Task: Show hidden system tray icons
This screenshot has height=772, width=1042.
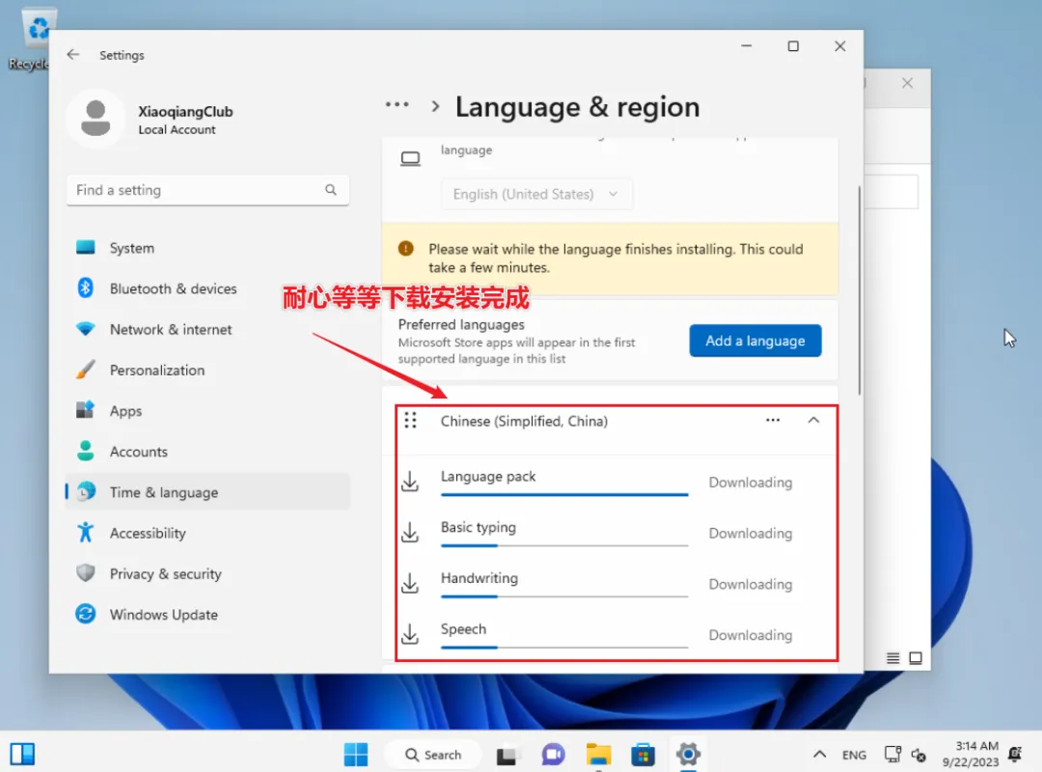Action: [x=819, y=755]
